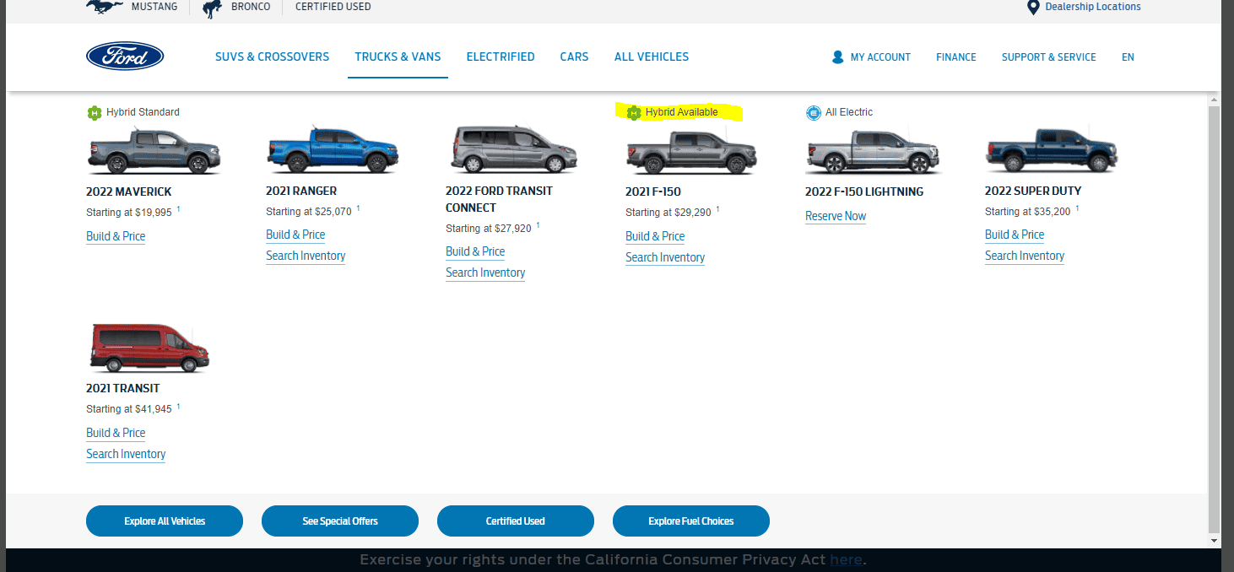The image size is (1234, 572).
Task: Click the Ford oval logo
Action: [125, 57]
